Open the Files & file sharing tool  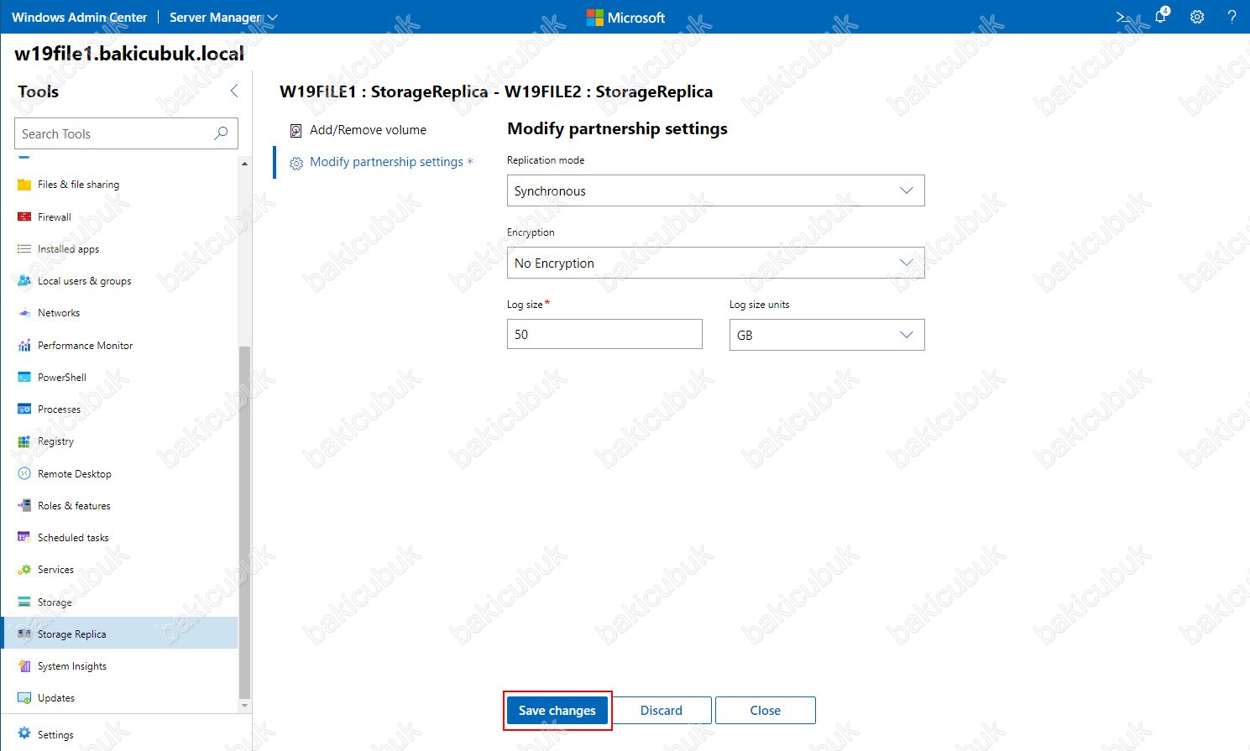[x=119, y=185]
